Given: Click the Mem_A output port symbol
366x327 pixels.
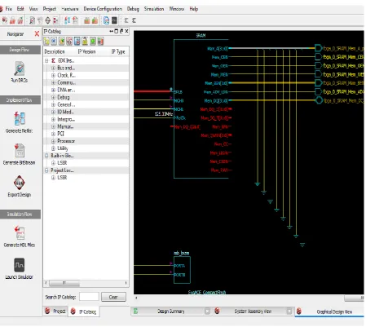Looking at the screenshot, I should click(318, 48).
